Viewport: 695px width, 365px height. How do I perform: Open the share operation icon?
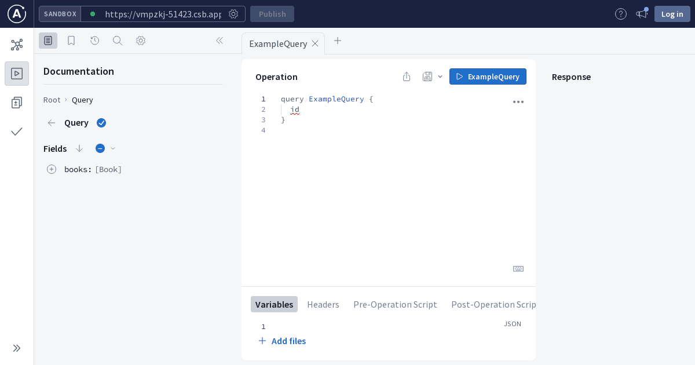point(406,76)
